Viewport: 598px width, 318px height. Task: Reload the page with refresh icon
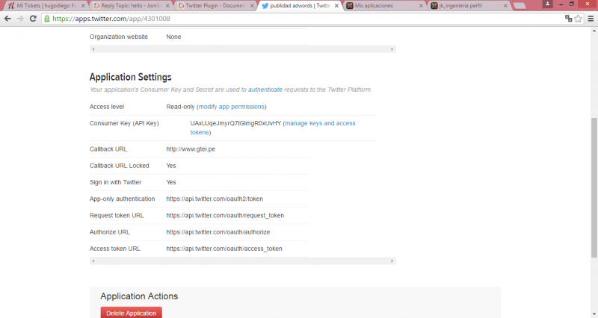pos(33,18)
